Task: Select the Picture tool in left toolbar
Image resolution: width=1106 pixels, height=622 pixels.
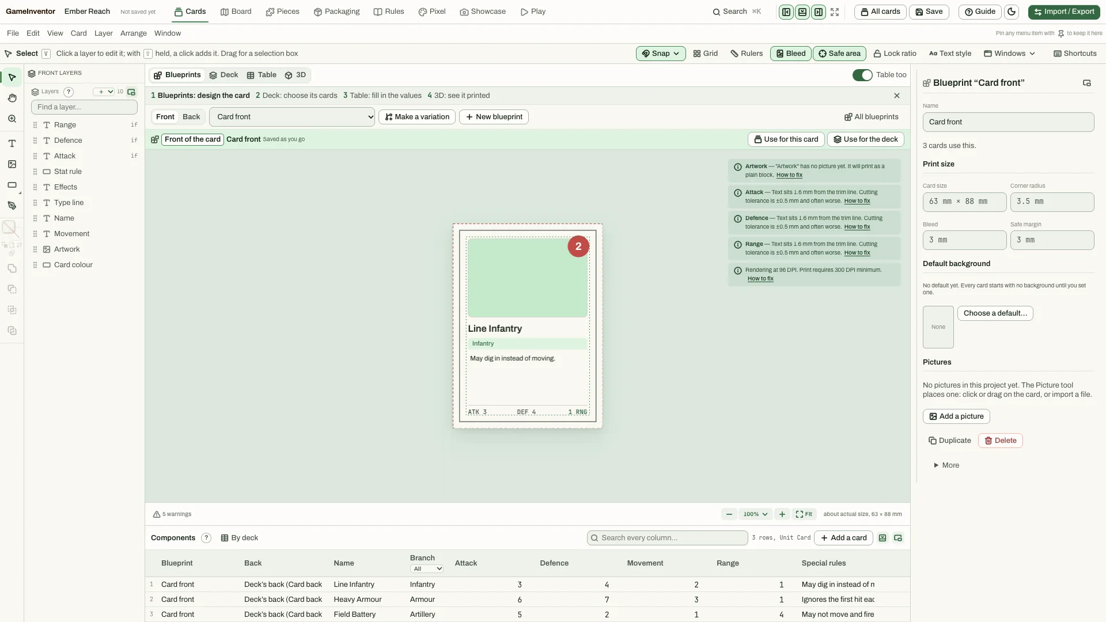Action: coord(12,164)
